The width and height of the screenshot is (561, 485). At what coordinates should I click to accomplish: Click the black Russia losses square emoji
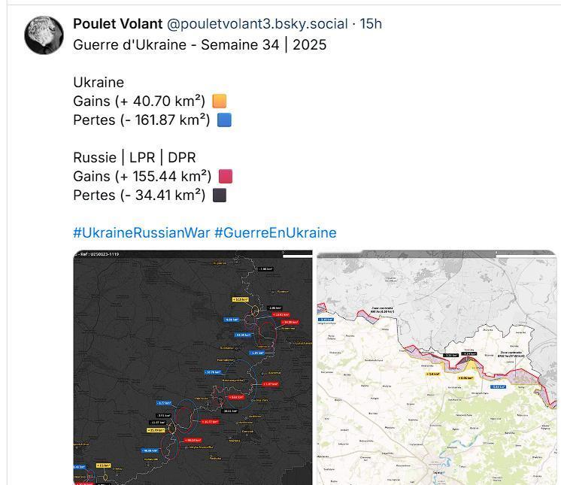[x=220, y=196]
